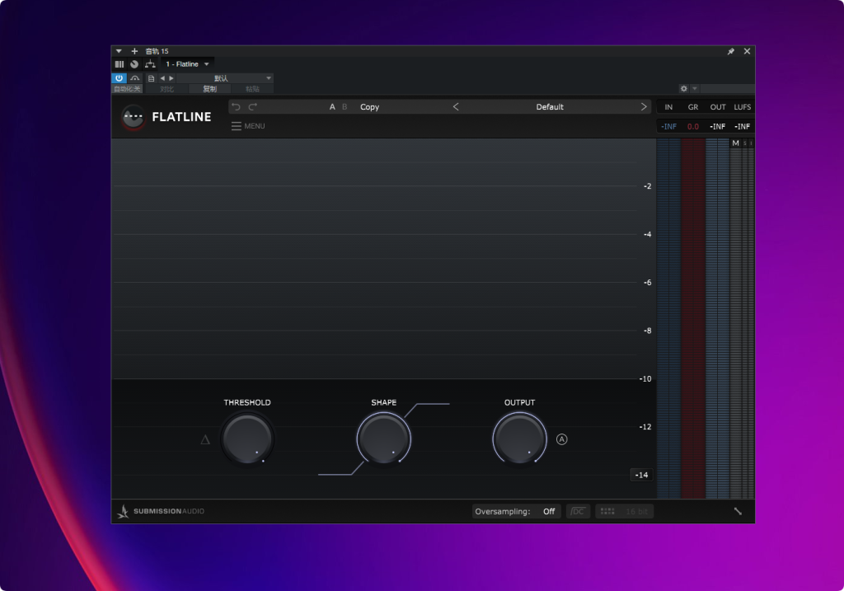Load next host preset with right triangle
Screen dimensions: 844x591
(171, 78)
